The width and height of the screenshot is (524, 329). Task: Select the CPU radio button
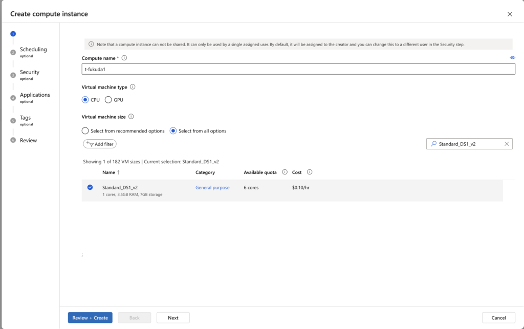[x=85, y=100]
